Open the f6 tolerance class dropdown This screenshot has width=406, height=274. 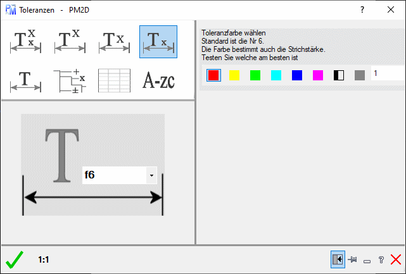151,175
